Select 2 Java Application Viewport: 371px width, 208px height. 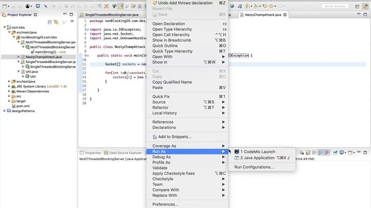[262, 158]
